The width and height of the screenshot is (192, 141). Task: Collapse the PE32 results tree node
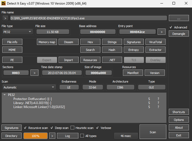click(5, 95)
